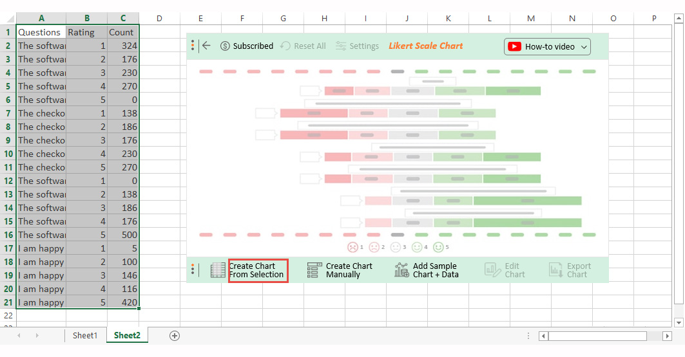Screen dimensions: 685x357
Task: Click the vertical dots handle in the top header bar
Action: 193,45
